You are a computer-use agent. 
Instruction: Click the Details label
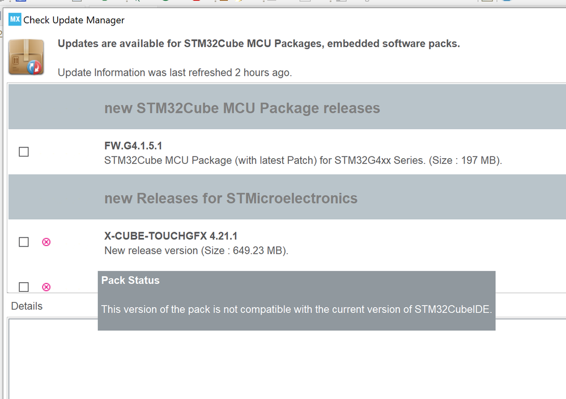pos(27,306)
